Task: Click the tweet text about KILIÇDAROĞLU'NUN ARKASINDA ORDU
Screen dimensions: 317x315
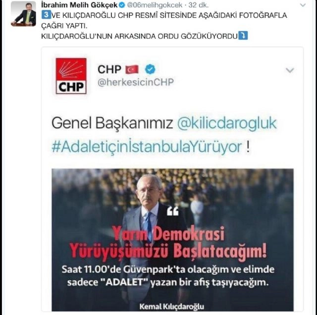Action: (x=139, y=36)
